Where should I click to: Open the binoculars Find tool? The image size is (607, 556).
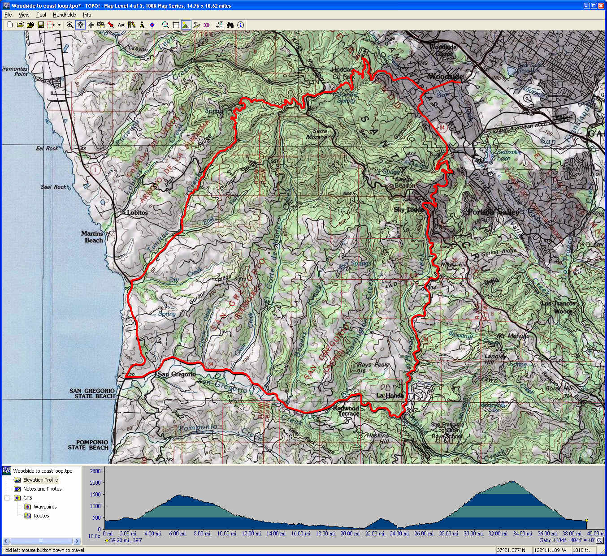pyautogui.click(x=230, y=25)
